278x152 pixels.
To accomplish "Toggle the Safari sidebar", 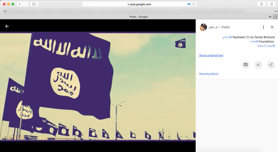I will tap(34, 4).
